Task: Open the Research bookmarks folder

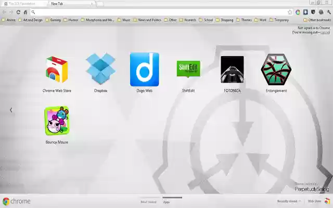Action: point(188,20)
